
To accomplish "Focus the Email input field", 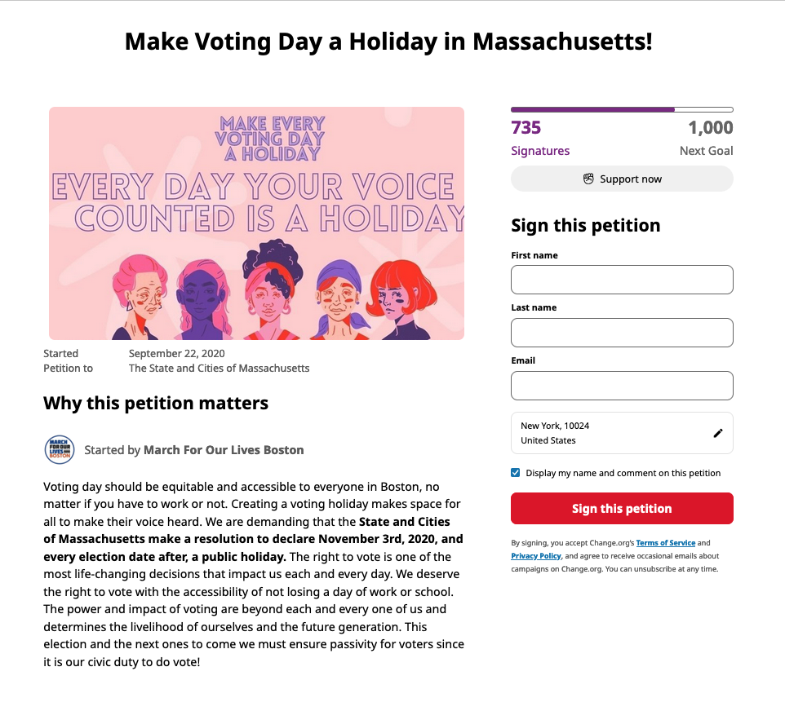I will [622, 386].
